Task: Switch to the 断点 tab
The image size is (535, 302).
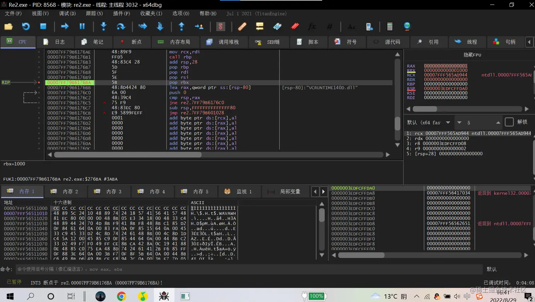Action: tap(131, 42)
